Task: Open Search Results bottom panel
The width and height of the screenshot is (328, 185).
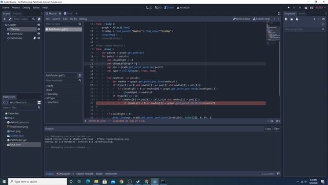Action: pyautogui.click(x=85, y=174)
